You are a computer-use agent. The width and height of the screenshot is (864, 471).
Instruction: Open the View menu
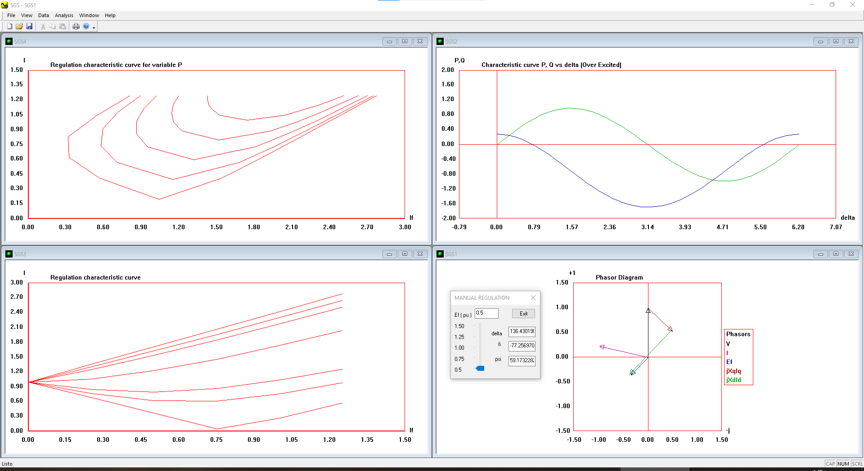(x=27, y=15)
